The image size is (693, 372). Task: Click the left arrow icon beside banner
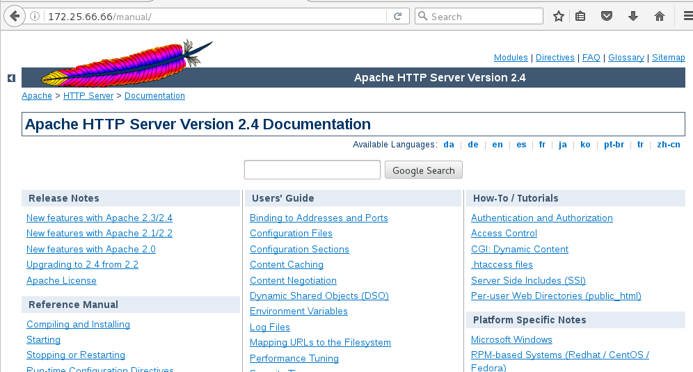[x=11, y=79]
